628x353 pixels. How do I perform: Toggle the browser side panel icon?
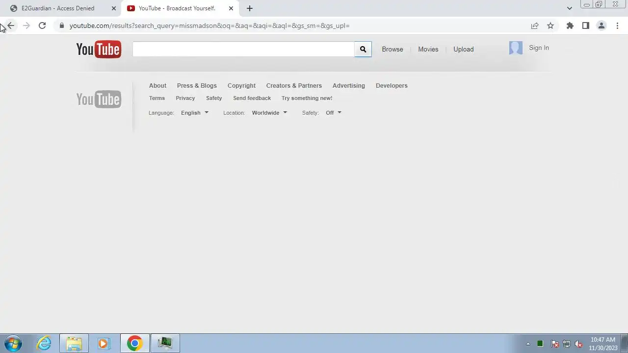click(x=585, y=25)
